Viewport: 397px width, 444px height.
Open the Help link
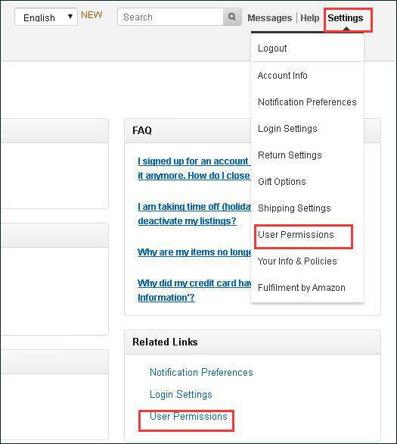click(x=310, y=18)
